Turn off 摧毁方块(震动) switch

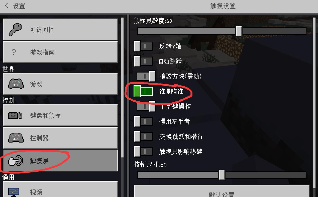point(146,76)
